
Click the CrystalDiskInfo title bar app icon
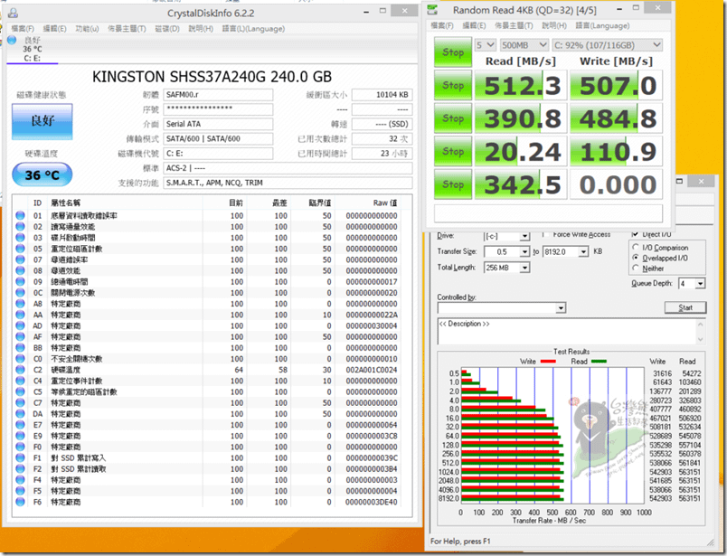(x=13, y=13)
